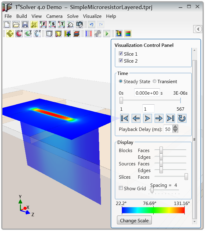Open solver settings wrench

(x=98, y=34)
